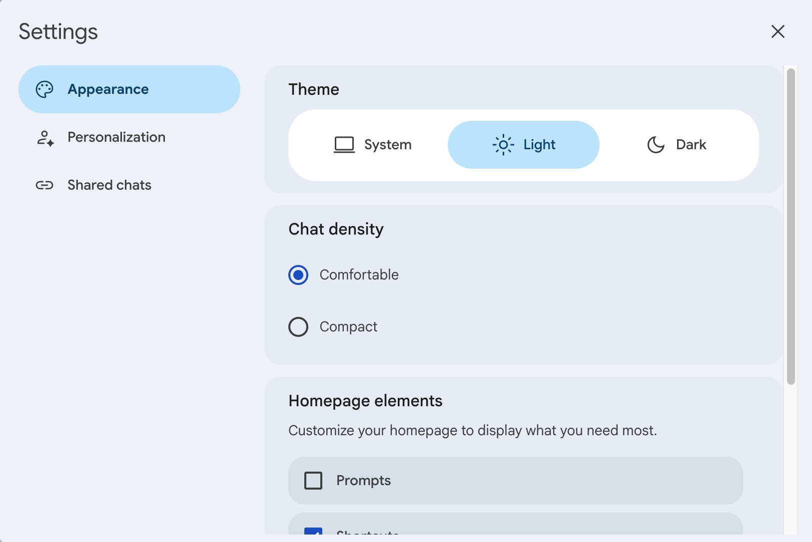
Task: Select the Appearance tab in the sidebar
Action: 108,89
